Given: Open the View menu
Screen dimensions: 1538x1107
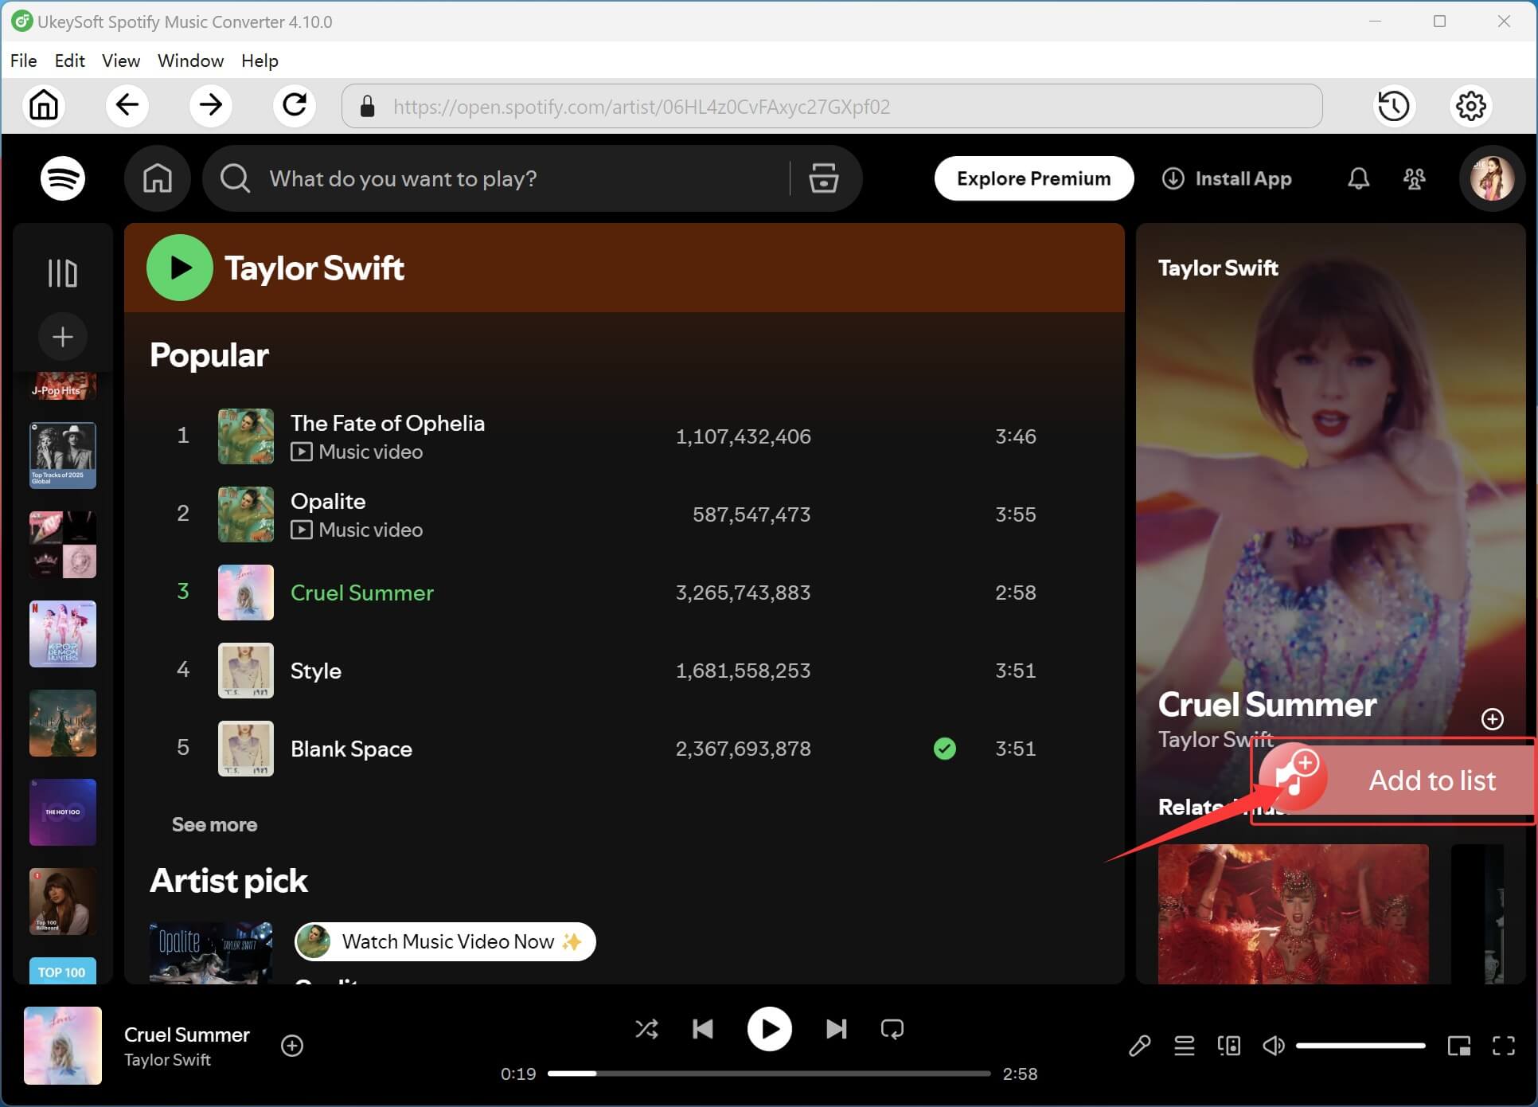Looking at the screenshot, I should pyautogui.click(x=119, y=61).
